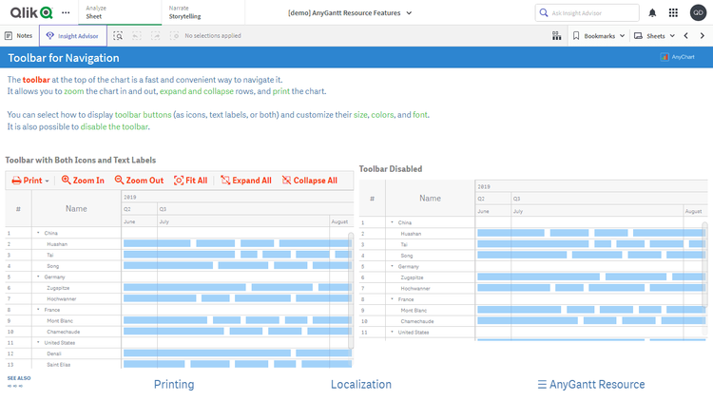Image resolution: width=713 pixels, height=401 pixels.
Task: Toggle the Insight Advisor panel
Action: click(72, 35)
